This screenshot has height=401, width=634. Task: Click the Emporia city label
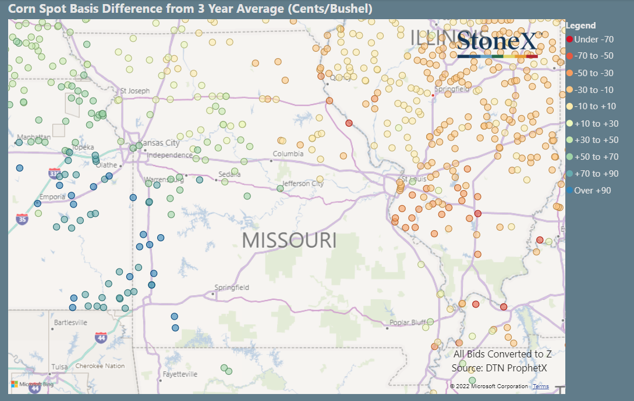pyautogui.click(x=52, y=196)
